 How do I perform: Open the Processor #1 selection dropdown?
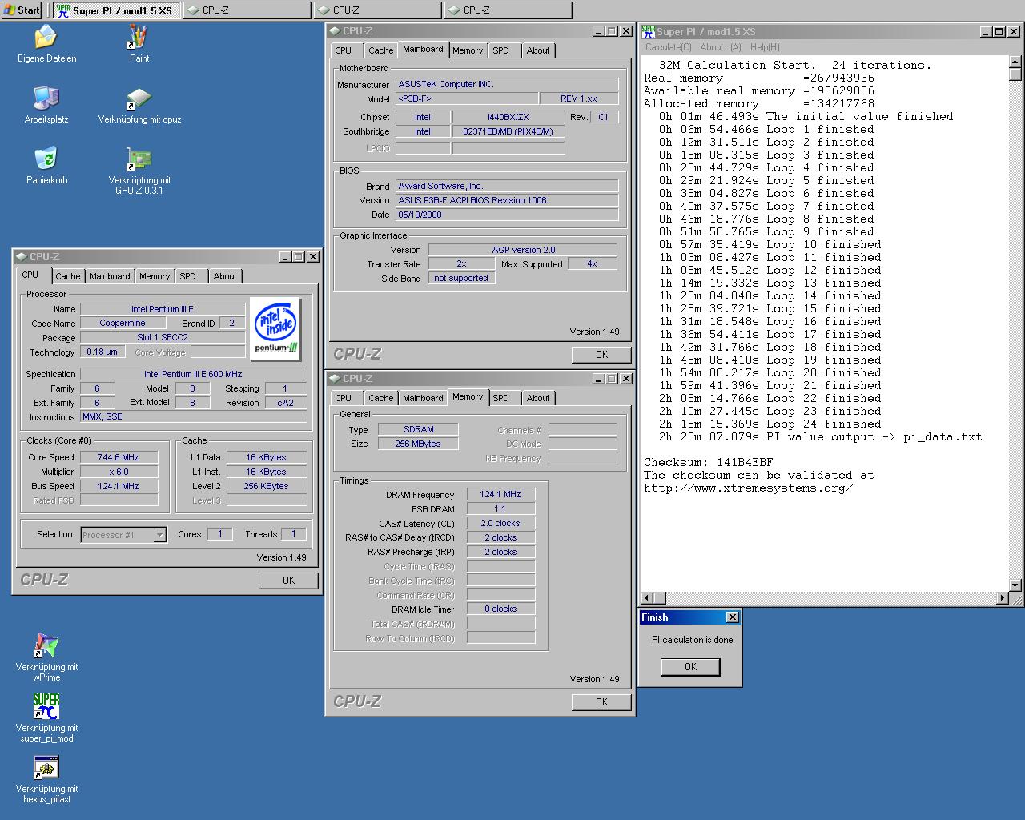point(160,535)
